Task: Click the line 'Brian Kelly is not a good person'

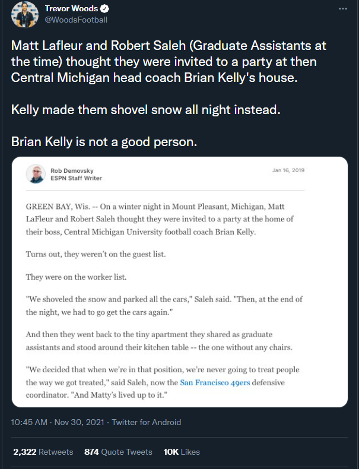Action: (x=104, y=142)
